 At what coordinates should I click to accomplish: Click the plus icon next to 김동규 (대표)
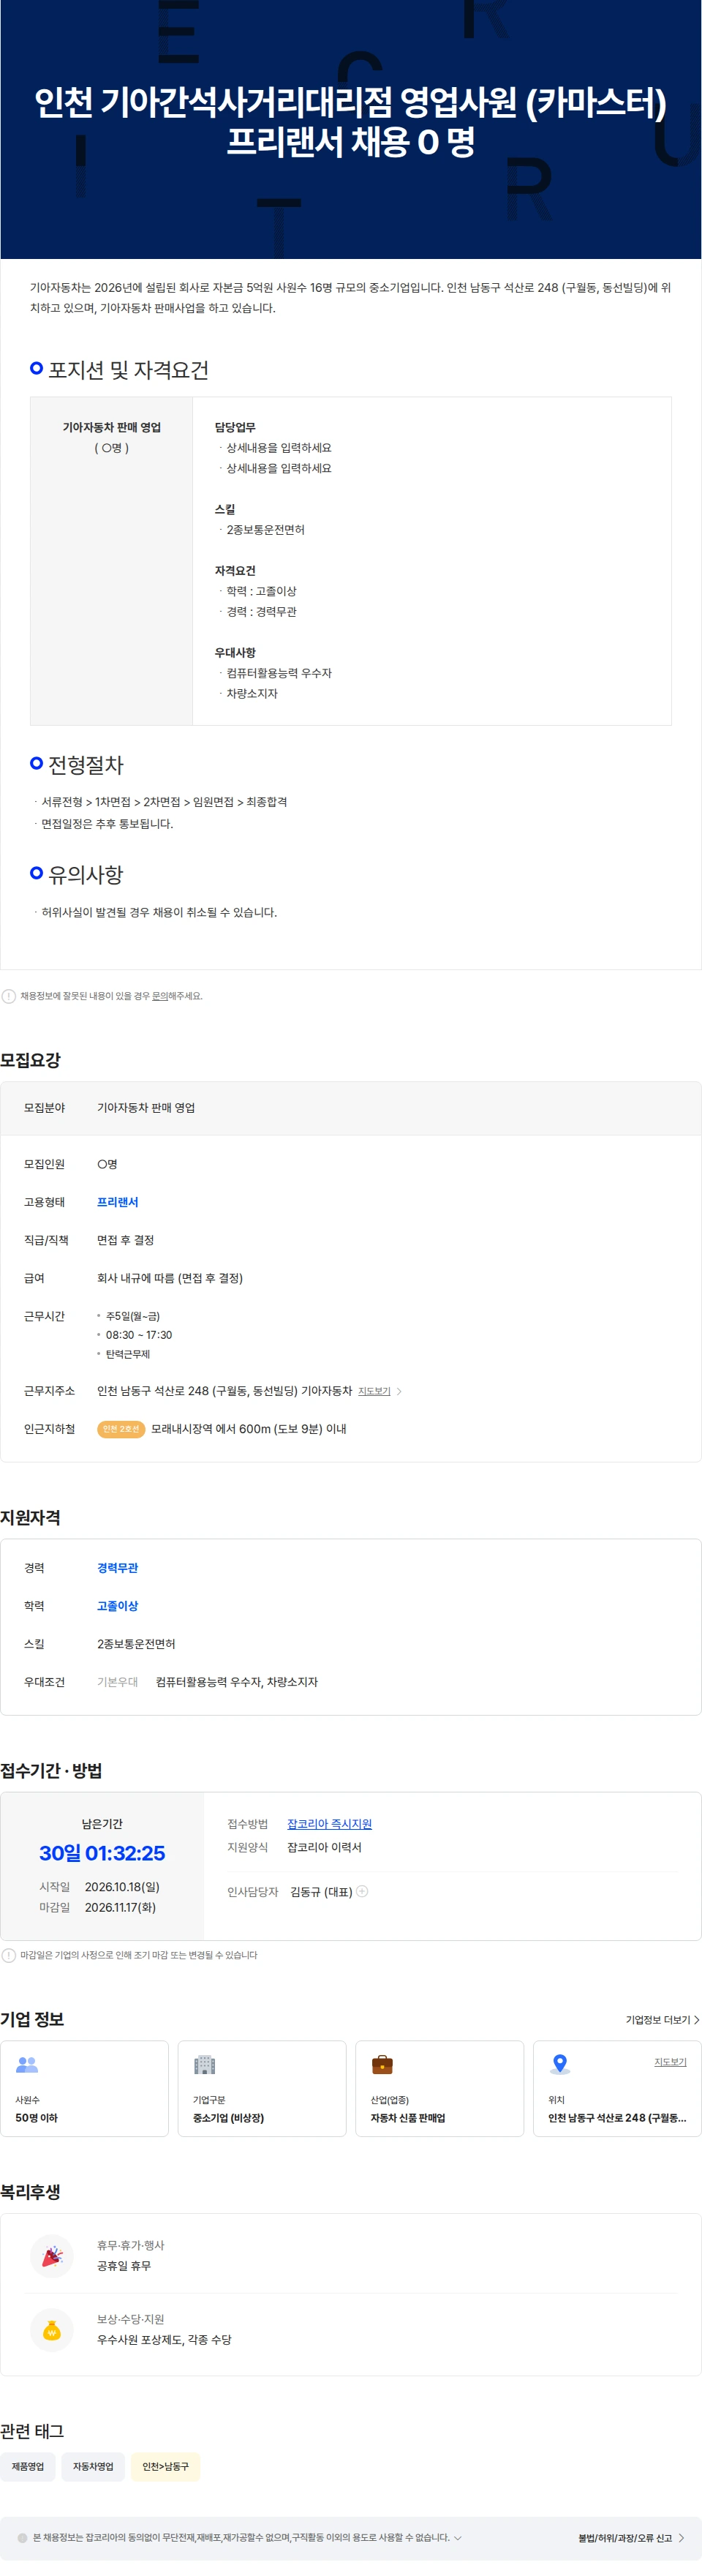click(363, 1891)
